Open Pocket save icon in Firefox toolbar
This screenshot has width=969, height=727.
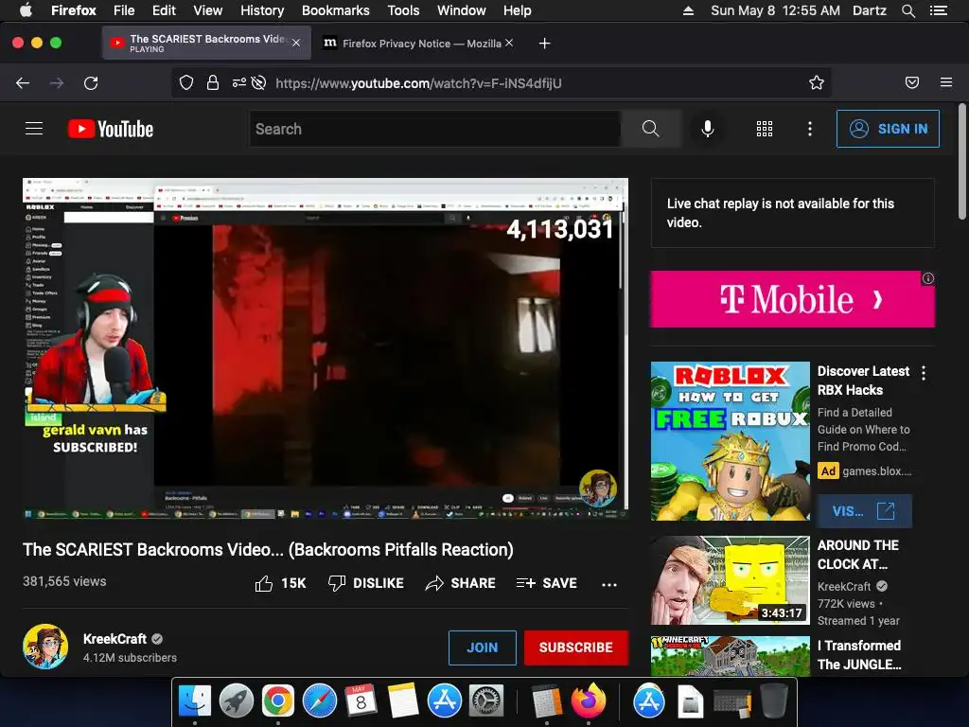(x=912, y=83)
